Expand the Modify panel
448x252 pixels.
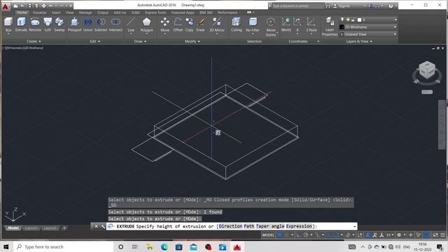pyautogui.click(x=192, y=41)
